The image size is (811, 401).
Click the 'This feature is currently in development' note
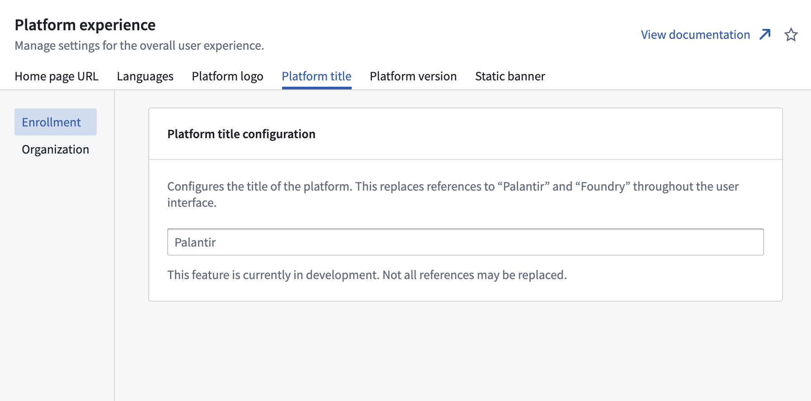tap(367, 275)
